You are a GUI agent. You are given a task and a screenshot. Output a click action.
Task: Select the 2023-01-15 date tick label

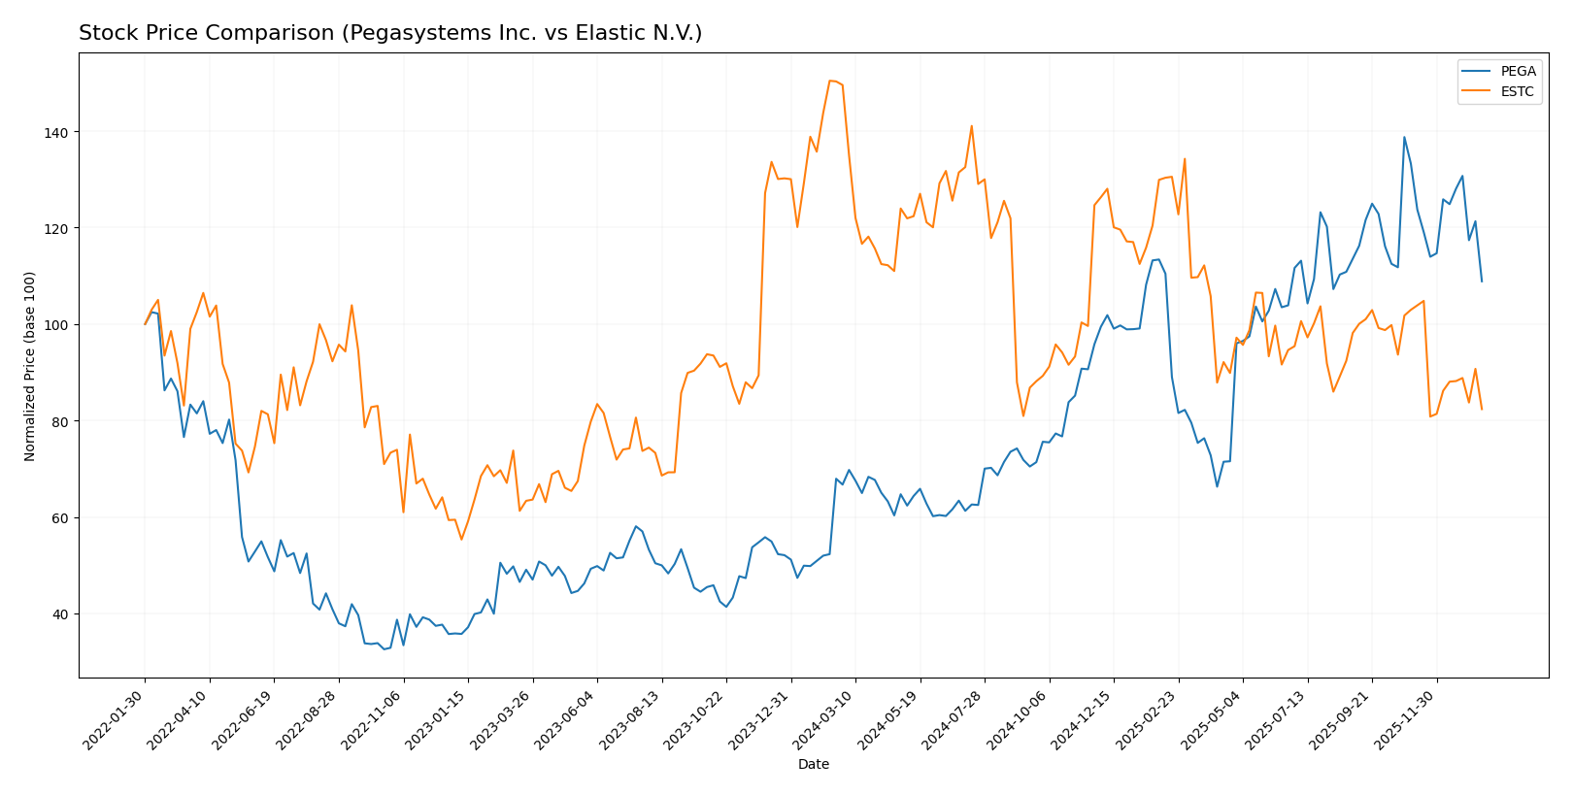point(439,720)
